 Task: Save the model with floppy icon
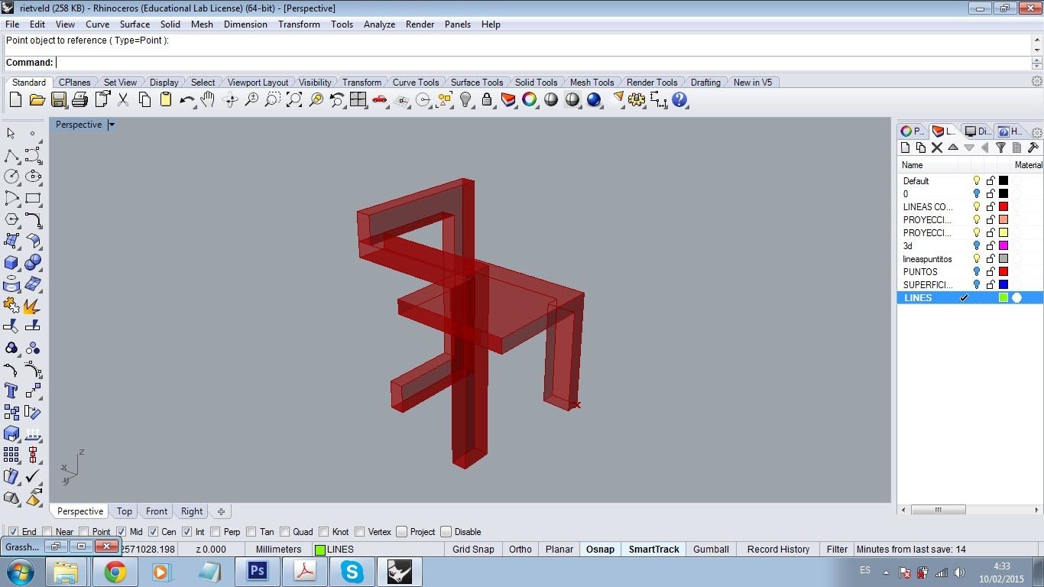pos(58,99)
